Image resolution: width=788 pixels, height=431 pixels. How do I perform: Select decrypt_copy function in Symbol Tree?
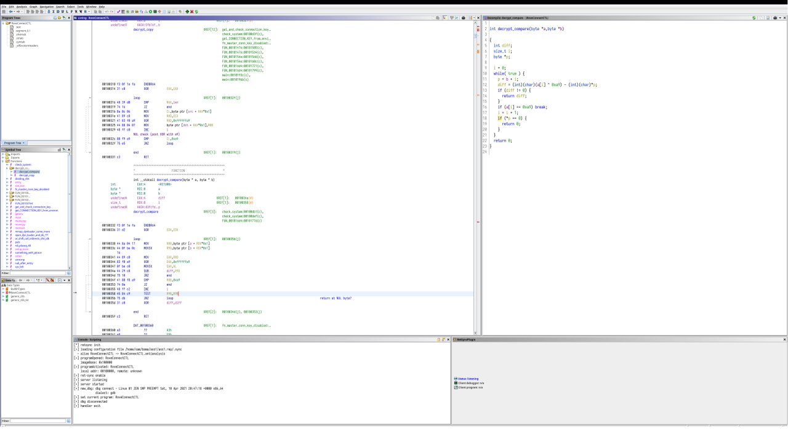pos(27,175)
